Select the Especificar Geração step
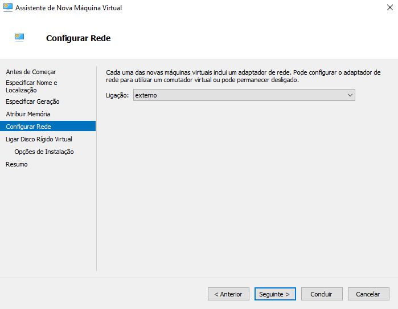The height and width of the screenshot is (309, 398). (x=32, y=101)
